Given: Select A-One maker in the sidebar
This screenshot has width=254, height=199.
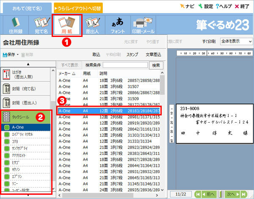Looking at the screenshot, I should click(26, 127).
